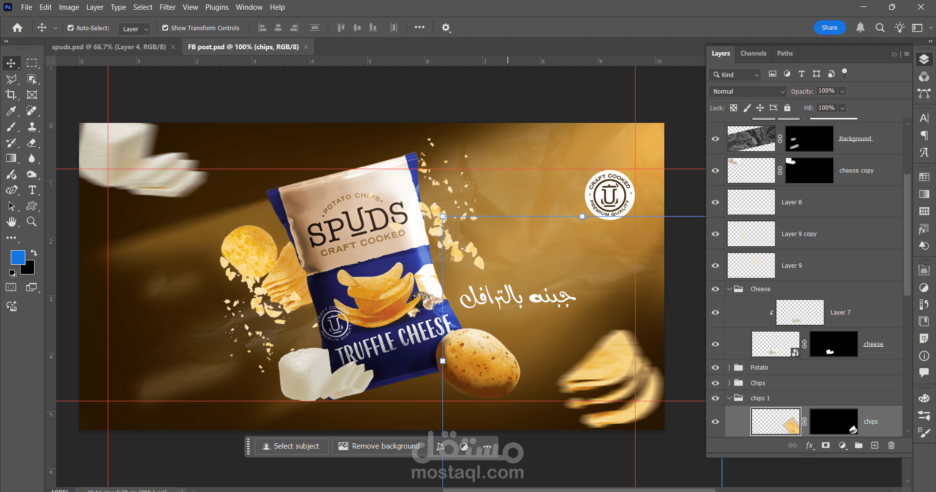Screen dimensions: 936x492
Task: Open the Image menu
Action: click(x=69, y=7)
